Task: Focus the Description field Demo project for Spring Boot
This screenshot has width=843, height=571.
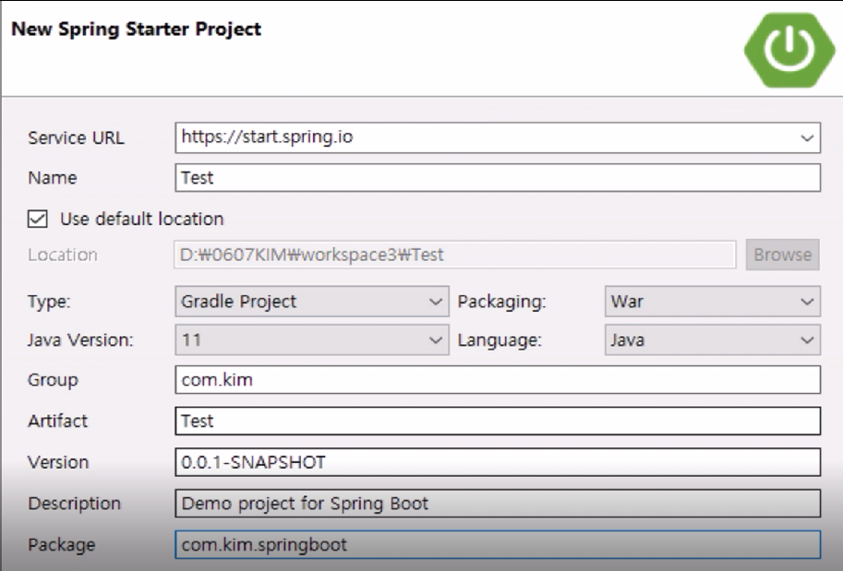Action: point(498,504)
